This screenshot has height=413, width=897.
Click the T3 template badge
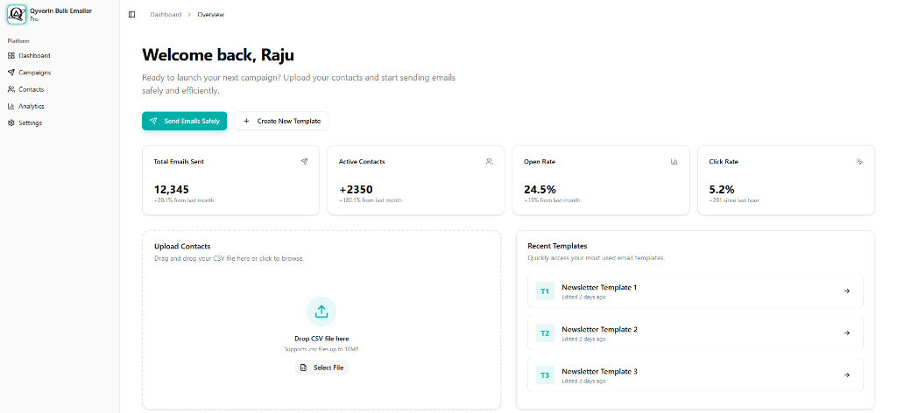(x=545, y=375)
